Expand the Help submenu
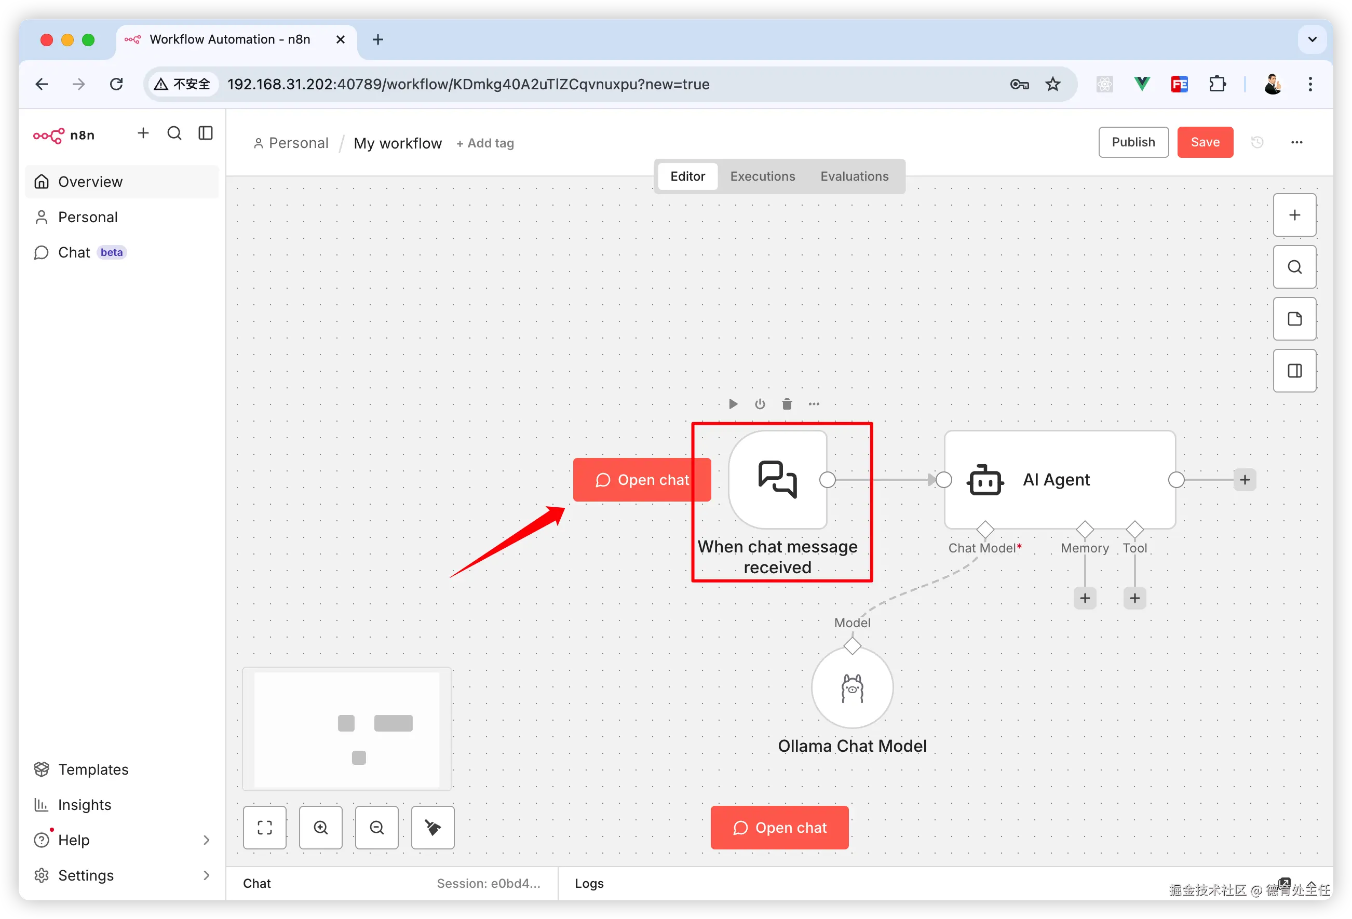This screenshot has height=919, width=1352. pos(206,840)
